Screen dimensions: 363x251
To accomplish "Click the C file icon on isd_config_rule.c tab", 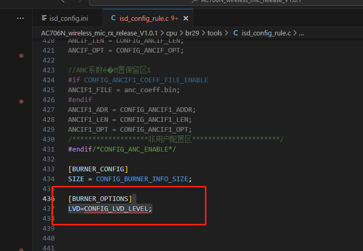I will (113, 18).
